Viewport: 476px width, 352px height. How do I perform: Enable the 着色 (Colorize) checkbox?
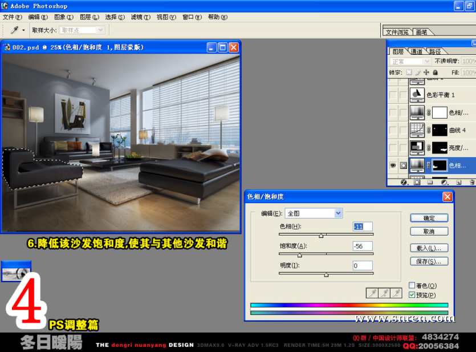[x=412, y=285]
